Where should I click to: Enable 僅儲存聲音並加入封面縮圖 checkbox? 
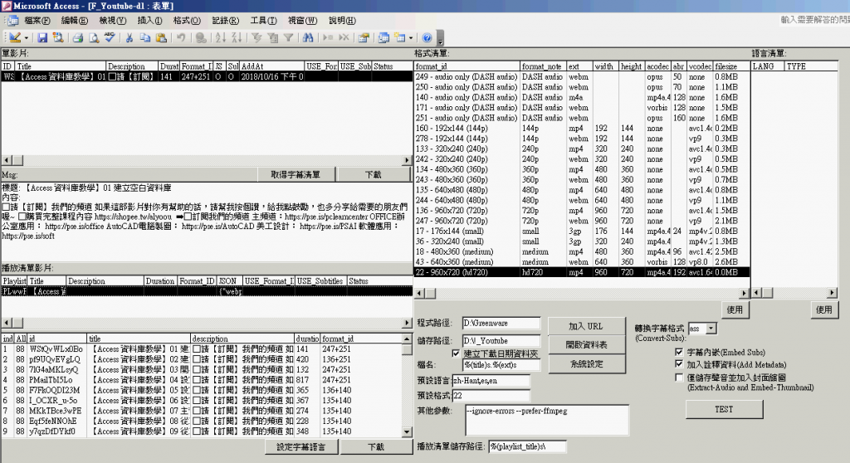[x=679, y=378]
